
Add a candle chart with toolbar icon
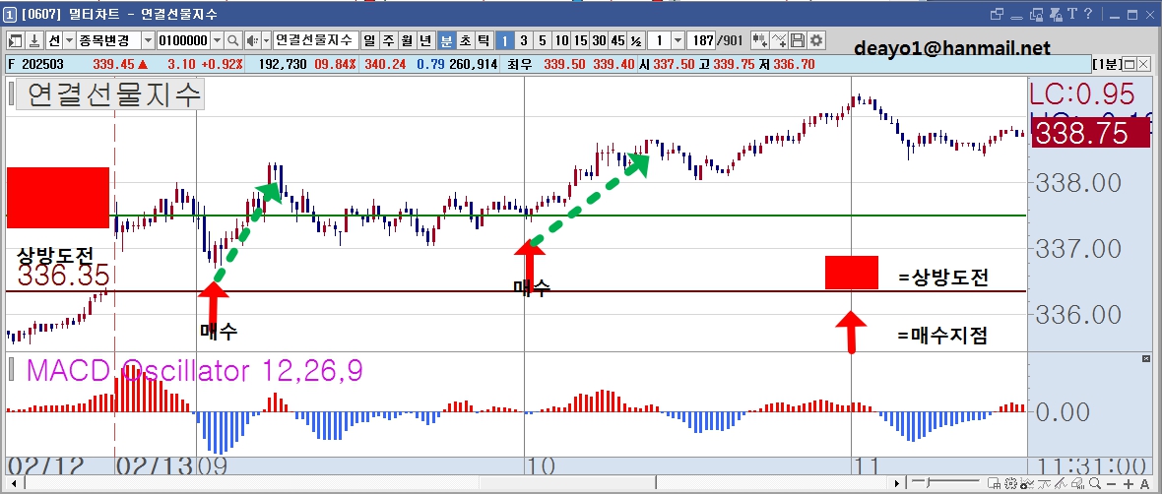point(759,40)
